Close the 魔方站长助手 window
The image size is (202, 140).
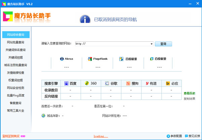[x=198, y=3]
